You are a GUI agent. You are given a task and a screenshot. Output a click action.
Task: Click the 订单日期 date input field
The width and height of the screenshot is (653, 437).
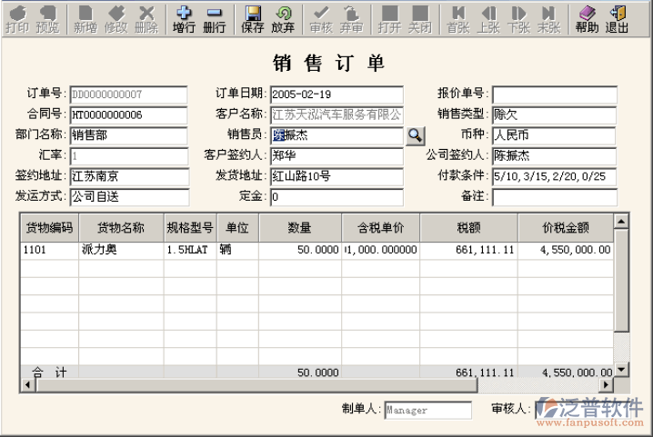(x=336, y=94)
